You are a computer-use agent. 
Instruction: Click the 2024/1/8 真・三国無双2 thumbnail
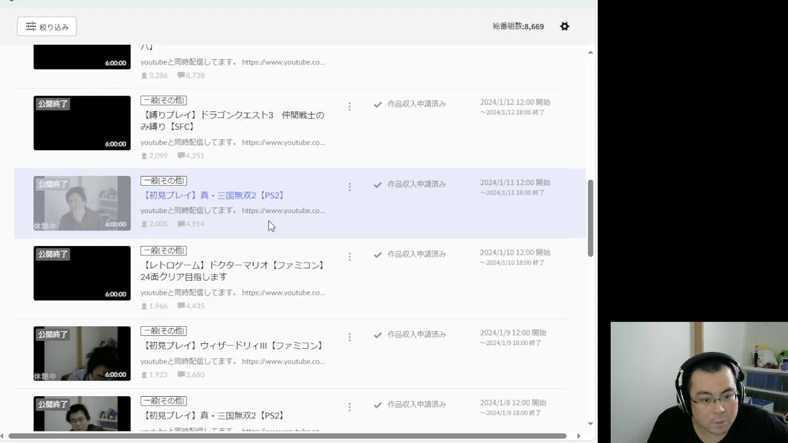(x=82, y=413)
